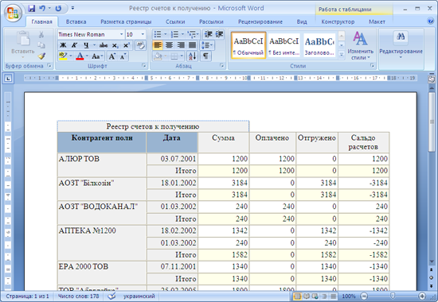Move the zoom slider handle
This screenshot has width=438, height=302.
click(393, 296)
